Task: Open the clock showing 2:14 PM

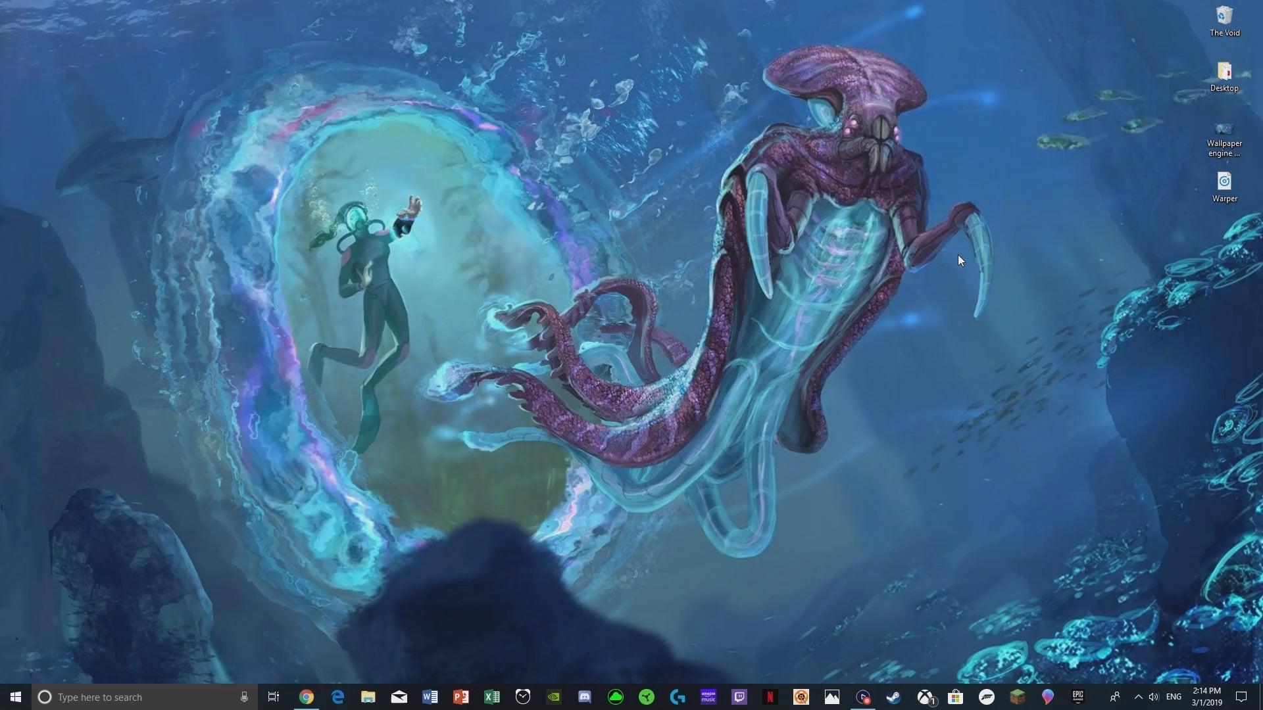Action: (x=1206, y=697)
